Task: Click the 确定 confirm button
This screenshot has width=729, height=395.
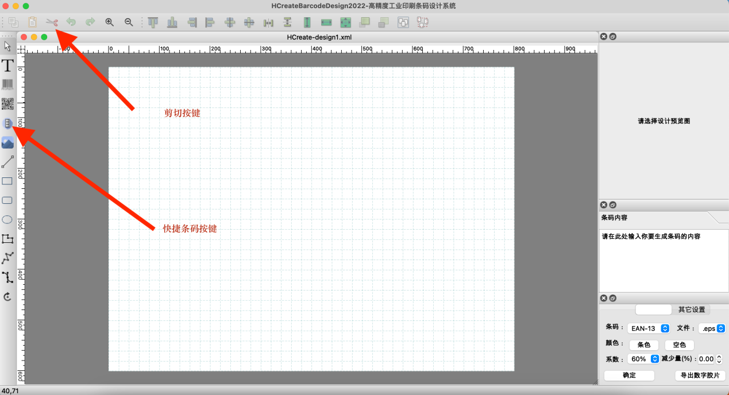Action: tap(629, 375)
